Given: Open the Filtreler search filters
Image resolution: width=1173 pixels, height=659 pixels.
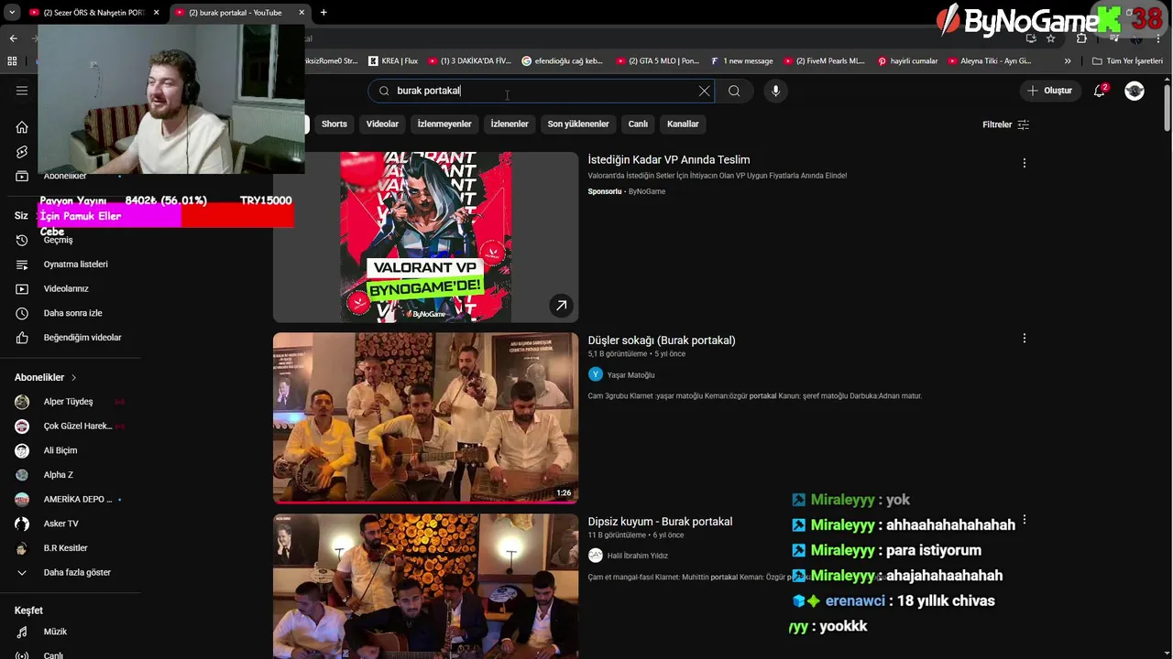Looking at the screenshot, I should click(1005, 124).
